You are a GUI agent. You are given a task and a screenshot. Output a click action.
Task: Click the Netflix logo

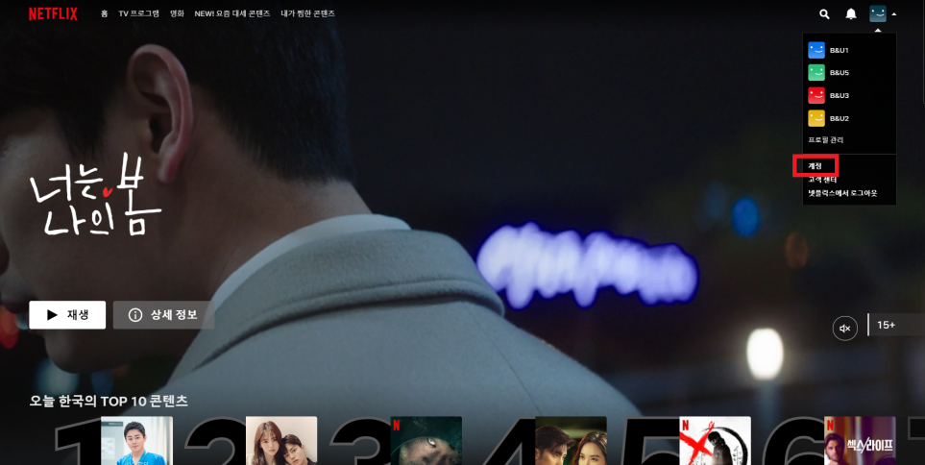(x=53, y=14)
